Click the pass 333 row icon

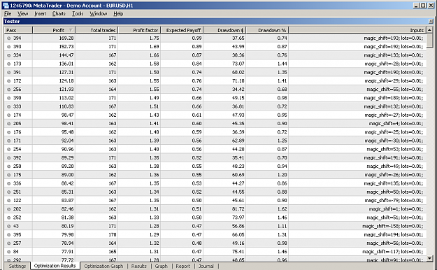tap(8, 106)
